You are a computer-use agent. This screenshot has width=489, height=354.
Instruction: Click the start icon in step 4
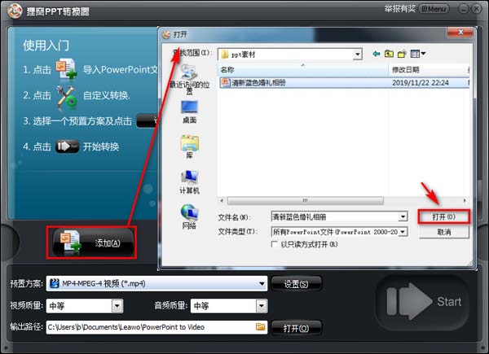coord(67,146)
